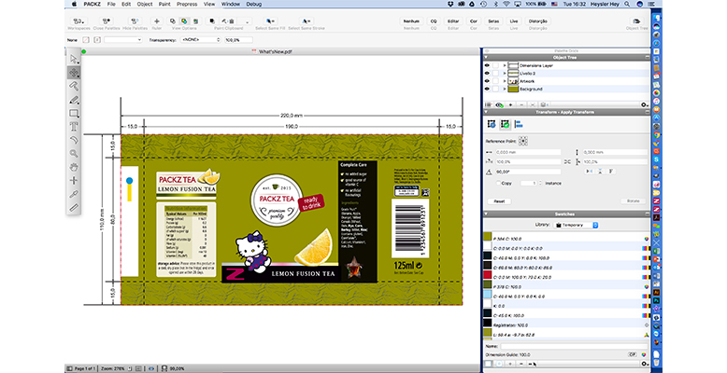Click the Select Same Stroke icon
727x373 pixels.
click(x=306, y=21)
